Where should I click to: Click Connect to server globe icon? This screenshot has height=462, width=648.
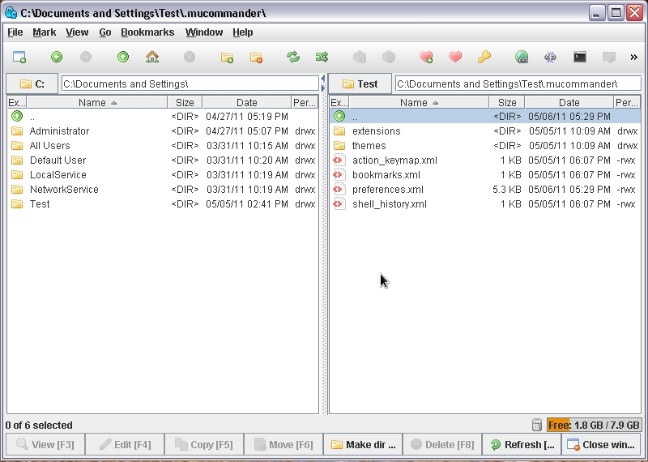click(x=522, y=57)
